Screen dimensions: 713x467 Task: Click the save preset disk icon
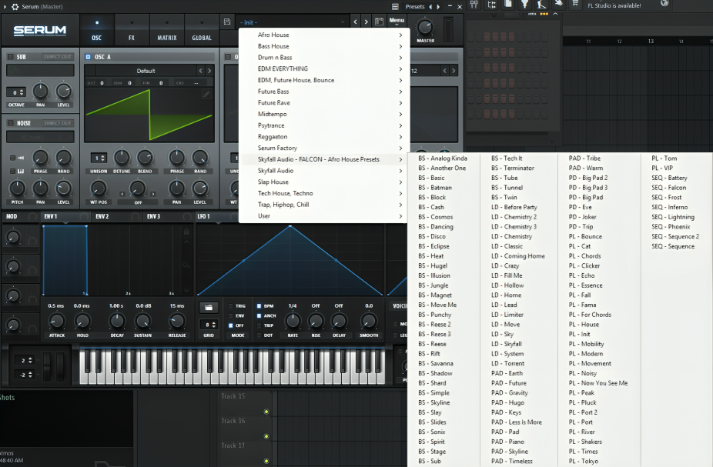click(227, 22)
